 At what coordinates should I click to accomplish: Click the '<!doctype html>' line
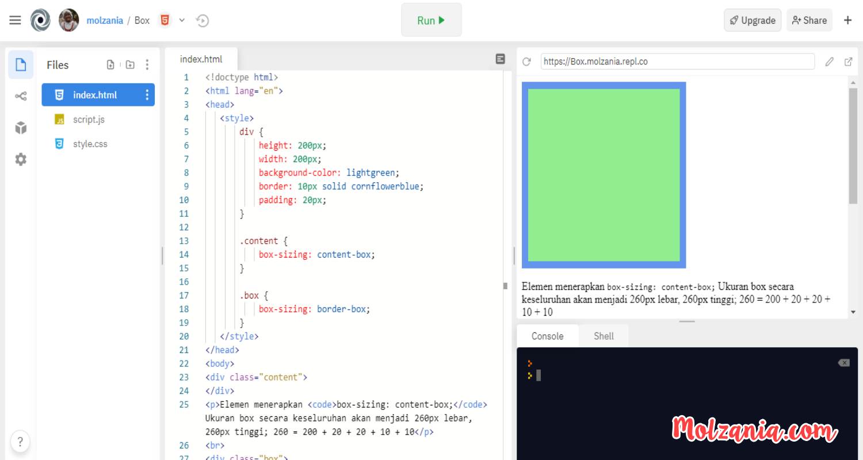[x=242, y=77]
